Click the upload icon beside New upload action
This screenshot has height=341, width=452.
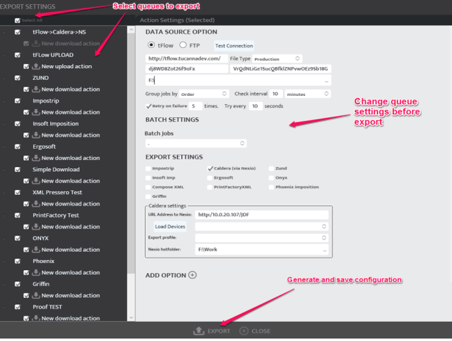tap(36, 66)
